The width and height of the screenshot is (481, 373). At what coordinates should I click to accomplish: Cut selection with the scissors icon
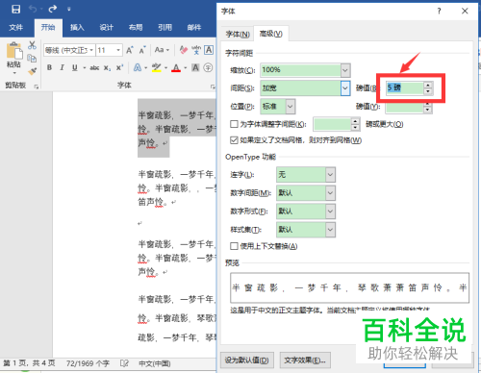coord(32,45)
